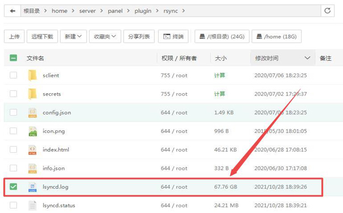Sort by 修改时间 column arrow
Screen dimensions: 343x213
[307, 58]
